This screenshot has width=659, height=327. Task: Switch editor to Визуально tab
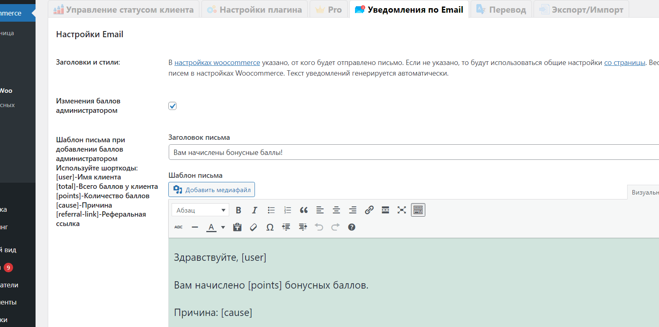pyautogui.click(x=643, y=192)
